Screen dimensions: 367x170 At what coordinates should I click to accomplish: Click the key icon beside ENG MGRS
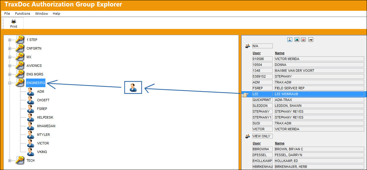(x=20, y=74)
